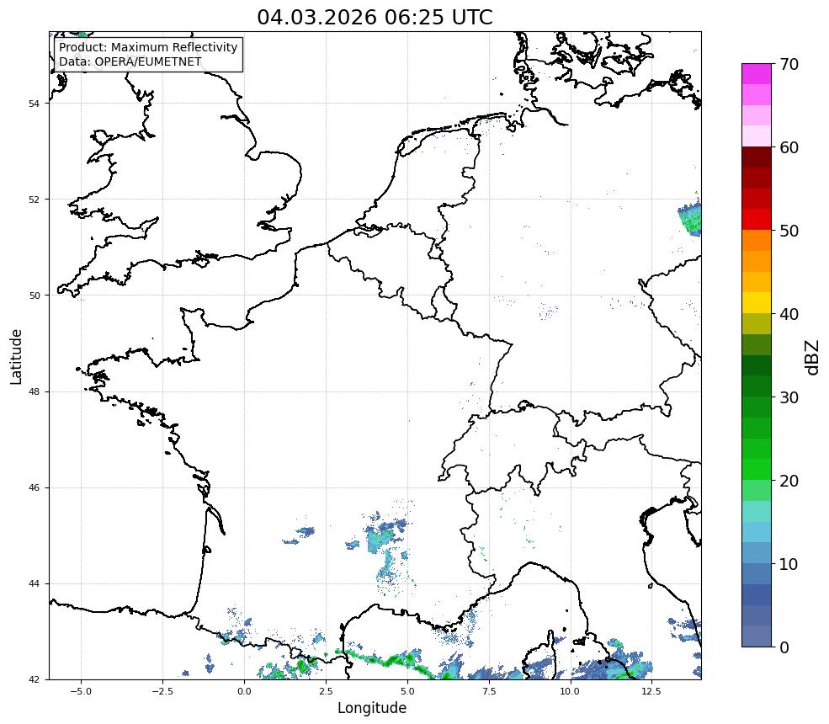Click the 60 tick on colorbar

coord(789,147)
